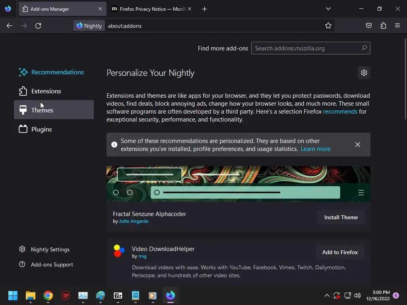This screenshot has width=407, height=305.
Task: Open the Firefox View pinned icon
Action: 8,9
